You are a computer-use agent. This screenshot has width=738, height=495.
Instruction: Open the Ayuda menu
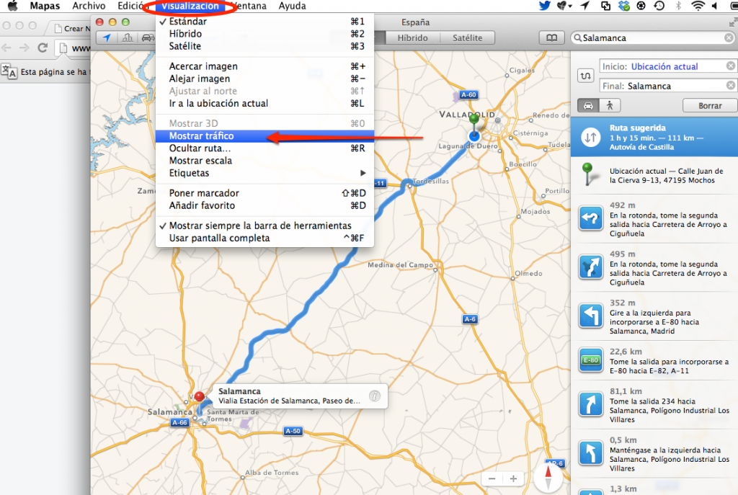(x=292, y=6)
